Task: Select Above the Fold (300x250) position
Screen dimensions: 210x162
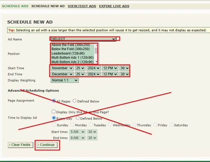Action: point(71,45)
